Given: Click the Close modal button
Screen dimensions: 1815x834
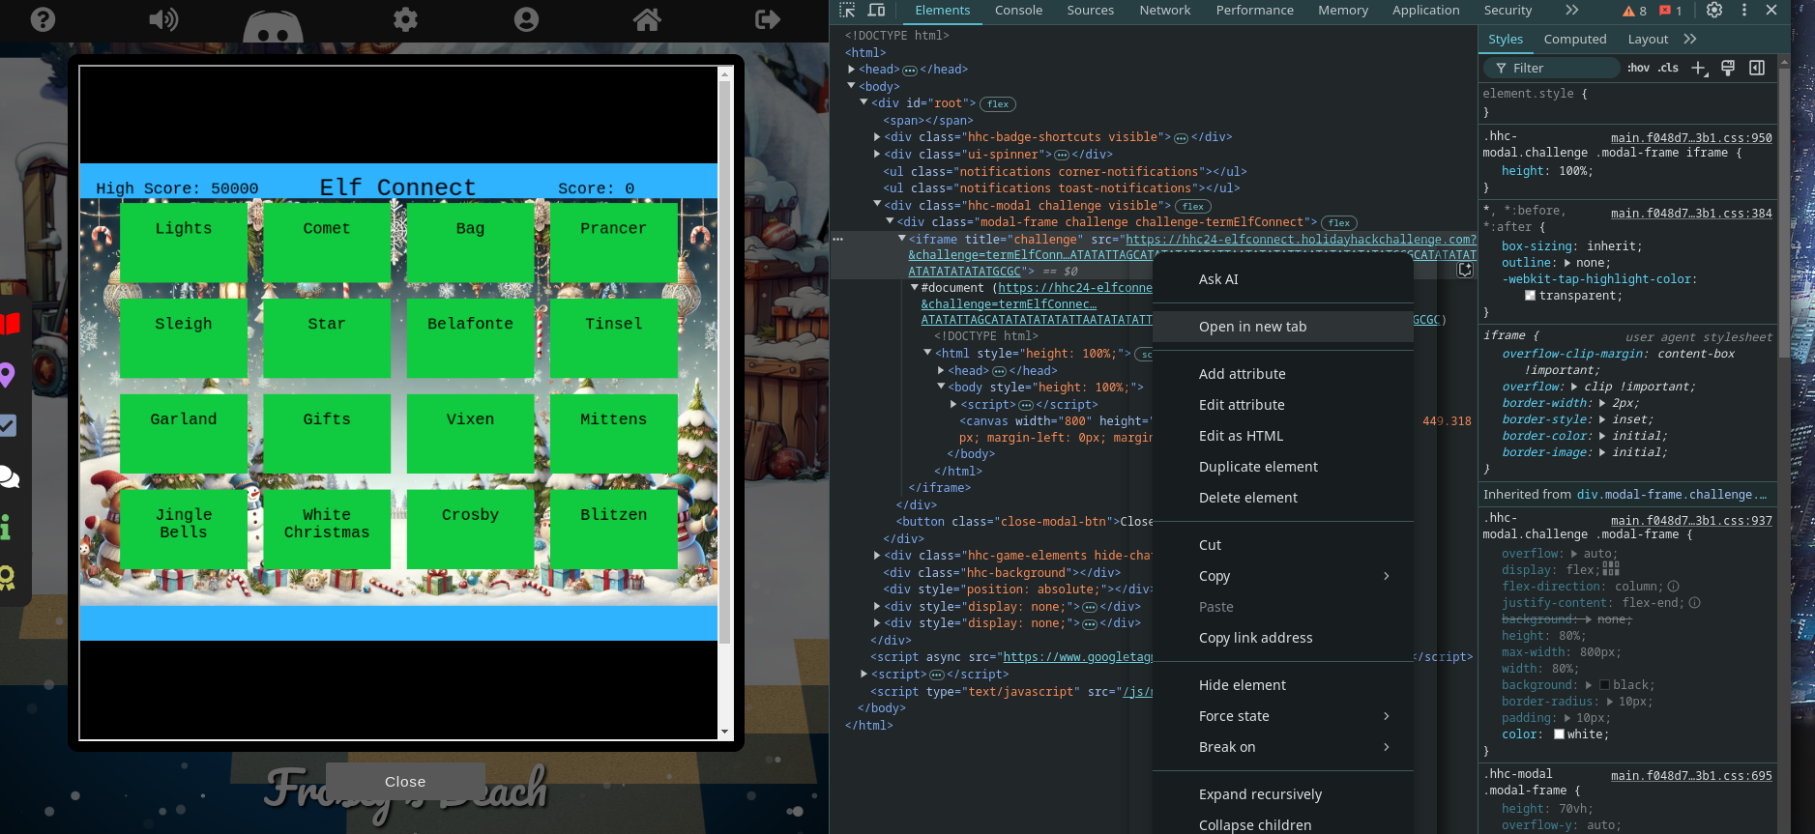Looking at the screenshot, I should 405,782.
